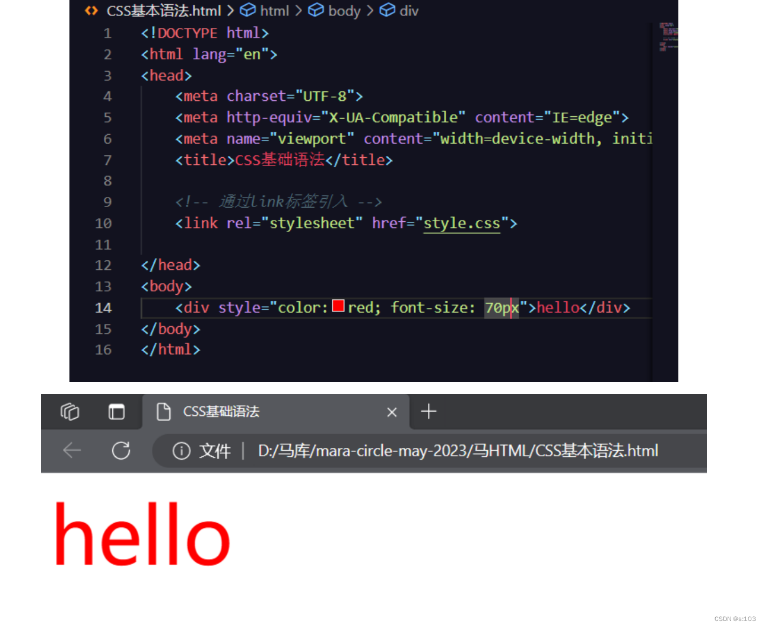Image resolution: width=765 pixels, height=627 pixels.
Task: Switch to the CSS基础语法 browser tab
Action: coord(276,412)
